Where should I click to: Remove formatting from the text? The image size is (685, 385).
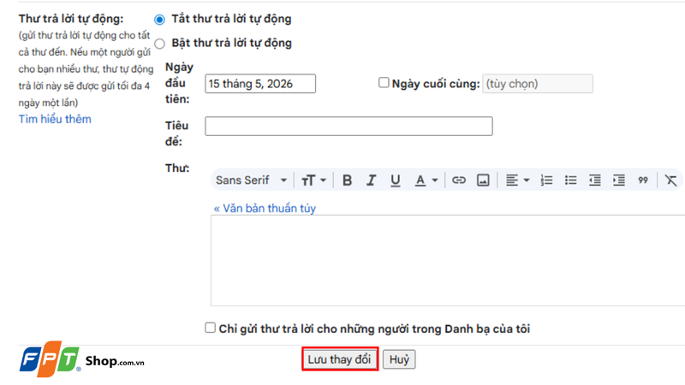pyautogui.click(x=670, y=181)
